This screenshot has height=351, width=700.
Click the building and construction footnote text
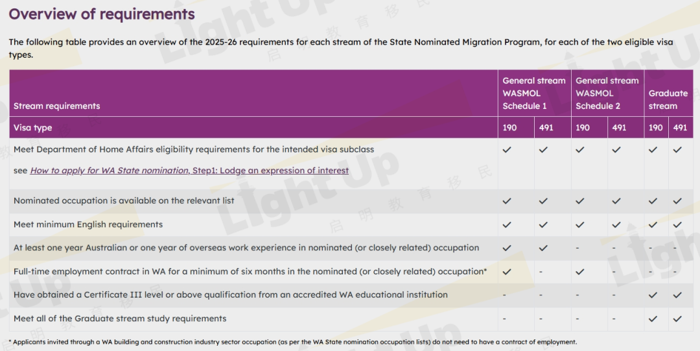292,342
